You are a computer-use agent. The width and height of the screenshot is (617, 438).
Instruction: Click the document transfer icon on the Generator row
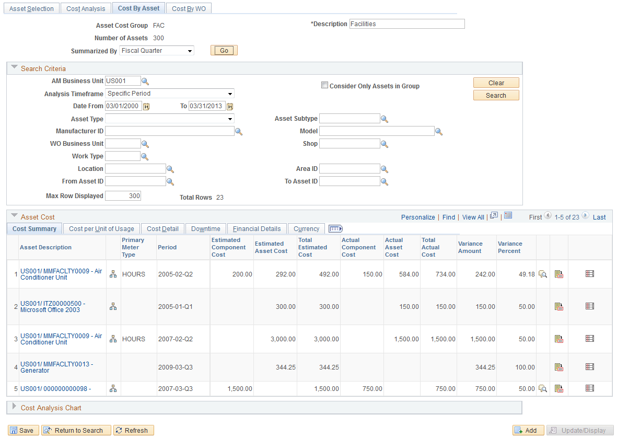pyautogui.click(x=558, y=367)
